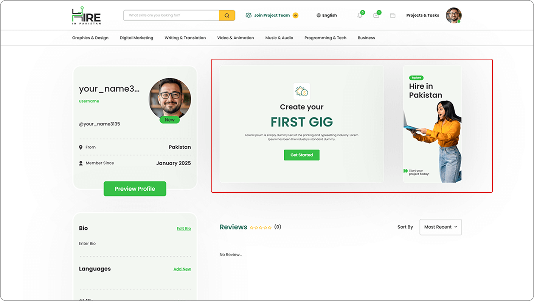
Task: Click the Enter Bio placeholder text
Action: [x=87, y=244]
